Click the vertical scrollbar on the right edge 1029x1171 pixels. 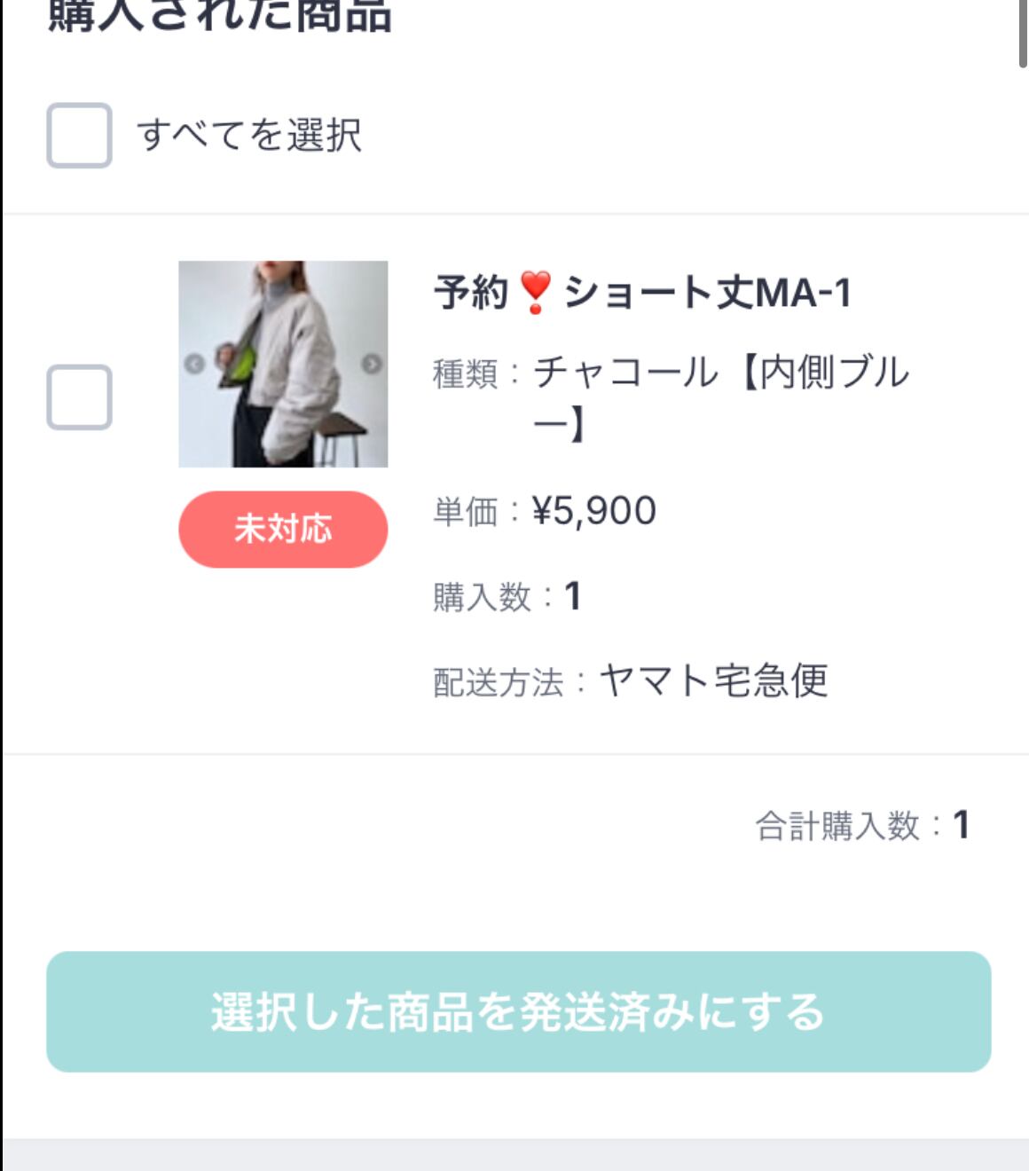pos(1023,32)
